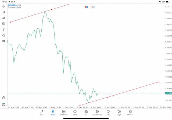Screen dimensions: 172x120
Task: Open the drawing objects shapes icon
Action: coord(4,35)
